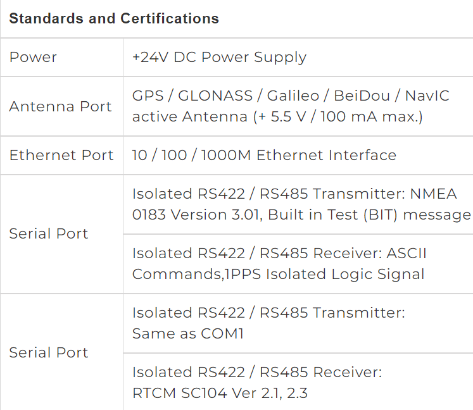Select the second Serial Port label
This screenshot has width=473, height=410.
coord(49,352)
